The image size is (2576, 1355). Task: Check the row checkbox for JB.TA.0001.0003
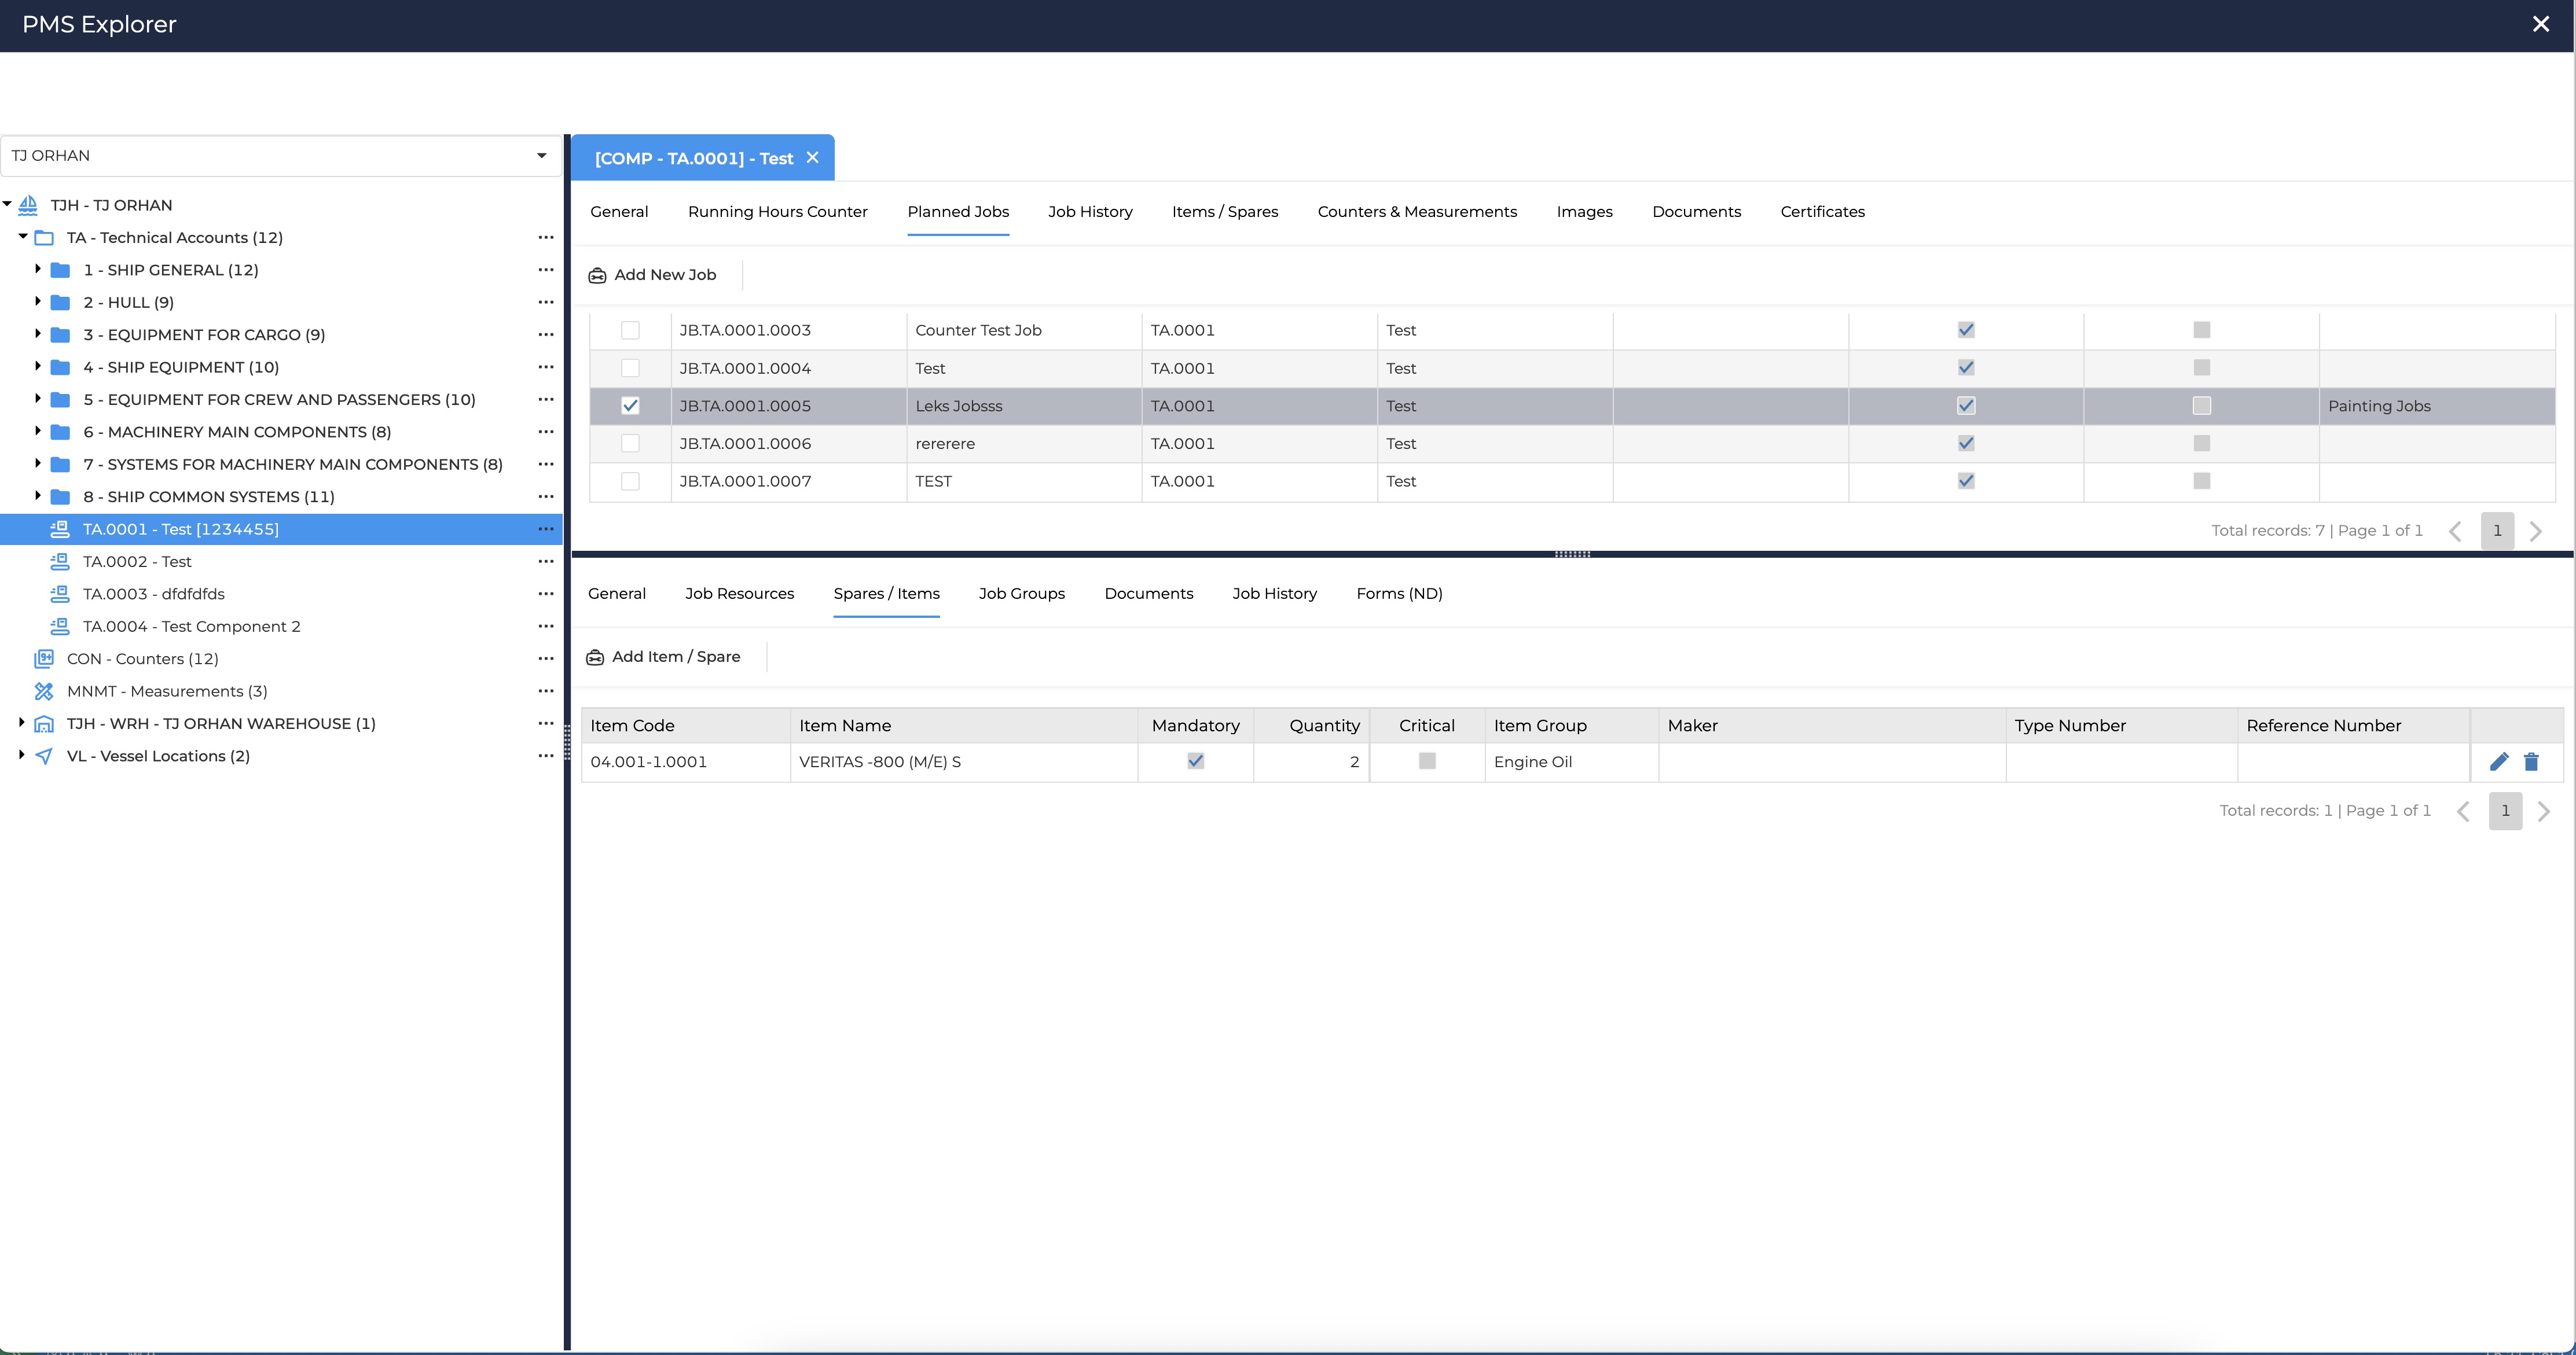click(x=630, y=330)
